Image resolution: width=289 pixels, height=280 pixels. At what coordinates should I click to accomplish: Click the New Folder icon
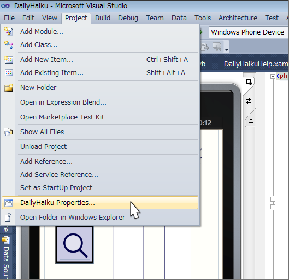[9, 88]
